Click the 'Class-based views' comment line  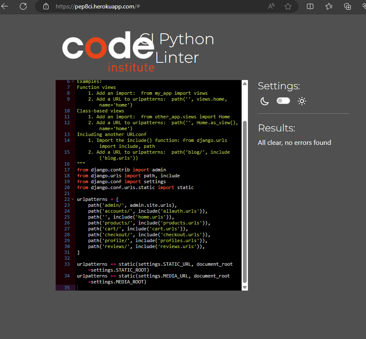101,111
